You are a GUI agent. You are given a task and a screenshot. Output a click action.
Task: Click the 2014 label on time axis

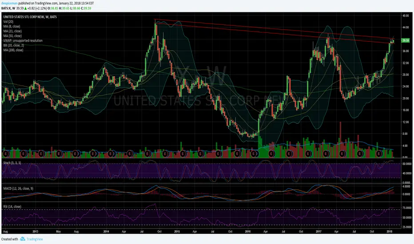106,232
